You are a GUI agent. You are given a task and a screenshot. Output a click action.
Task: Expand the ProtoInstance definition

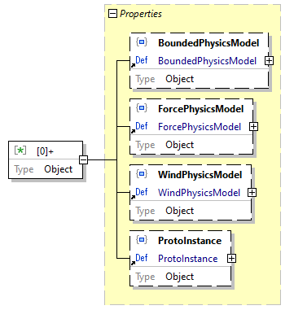(x=231, y=259)
